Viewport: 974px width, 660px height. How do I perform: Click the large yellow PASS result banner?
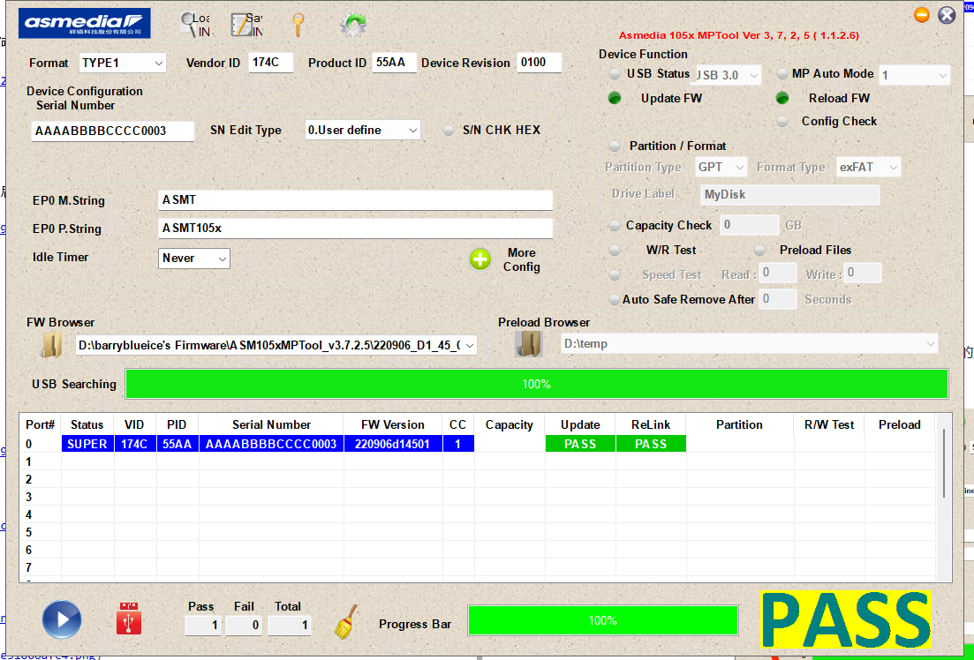click(846, 619)
